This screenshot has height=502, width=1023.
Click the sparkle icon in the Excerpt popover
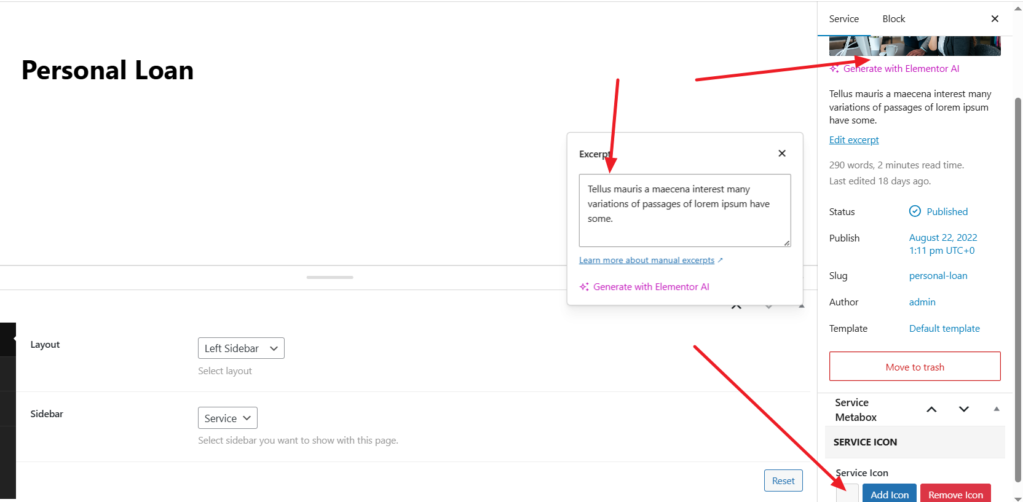584,287
